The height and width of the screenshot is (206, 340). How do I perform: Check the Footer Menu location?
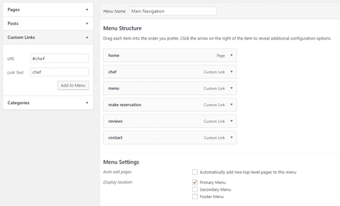tap(195, 197)
